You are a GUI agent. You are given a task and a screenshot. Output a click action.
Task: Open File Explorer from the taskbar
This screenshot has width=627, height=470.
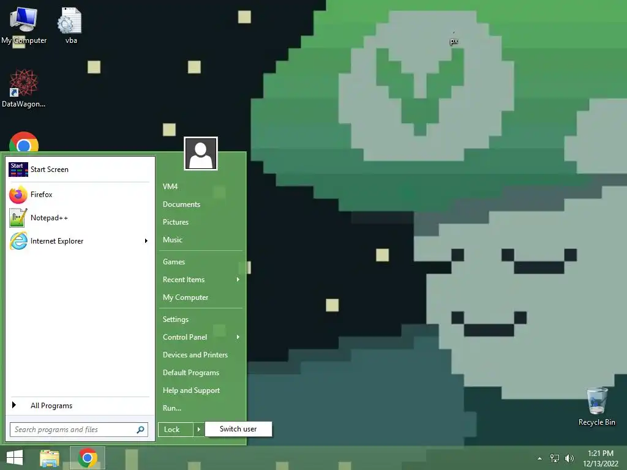point(50,458)
